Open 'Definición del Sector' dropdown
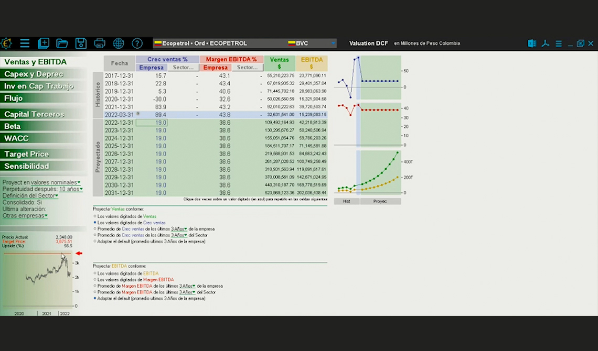 pos(30,196)
